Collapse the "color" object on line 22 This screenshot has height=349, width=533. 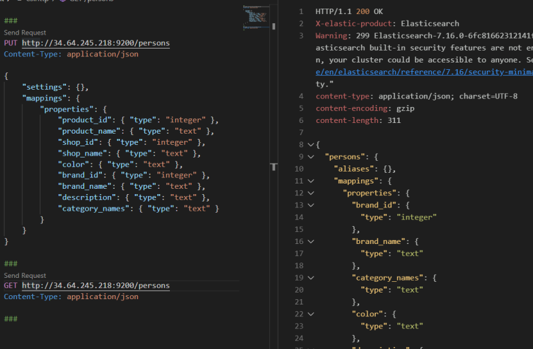(x=310, y=314)
